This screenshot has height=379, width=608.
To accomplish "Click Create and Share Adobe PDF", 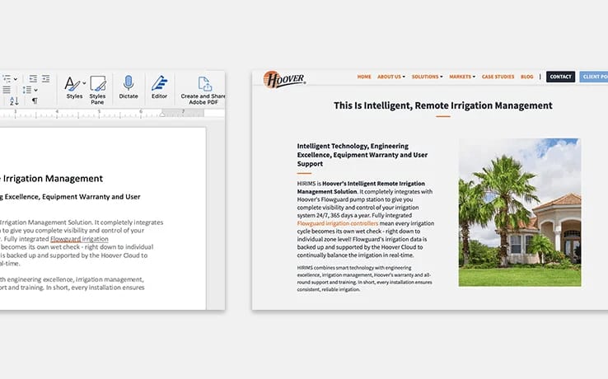I will click(203, 90).
